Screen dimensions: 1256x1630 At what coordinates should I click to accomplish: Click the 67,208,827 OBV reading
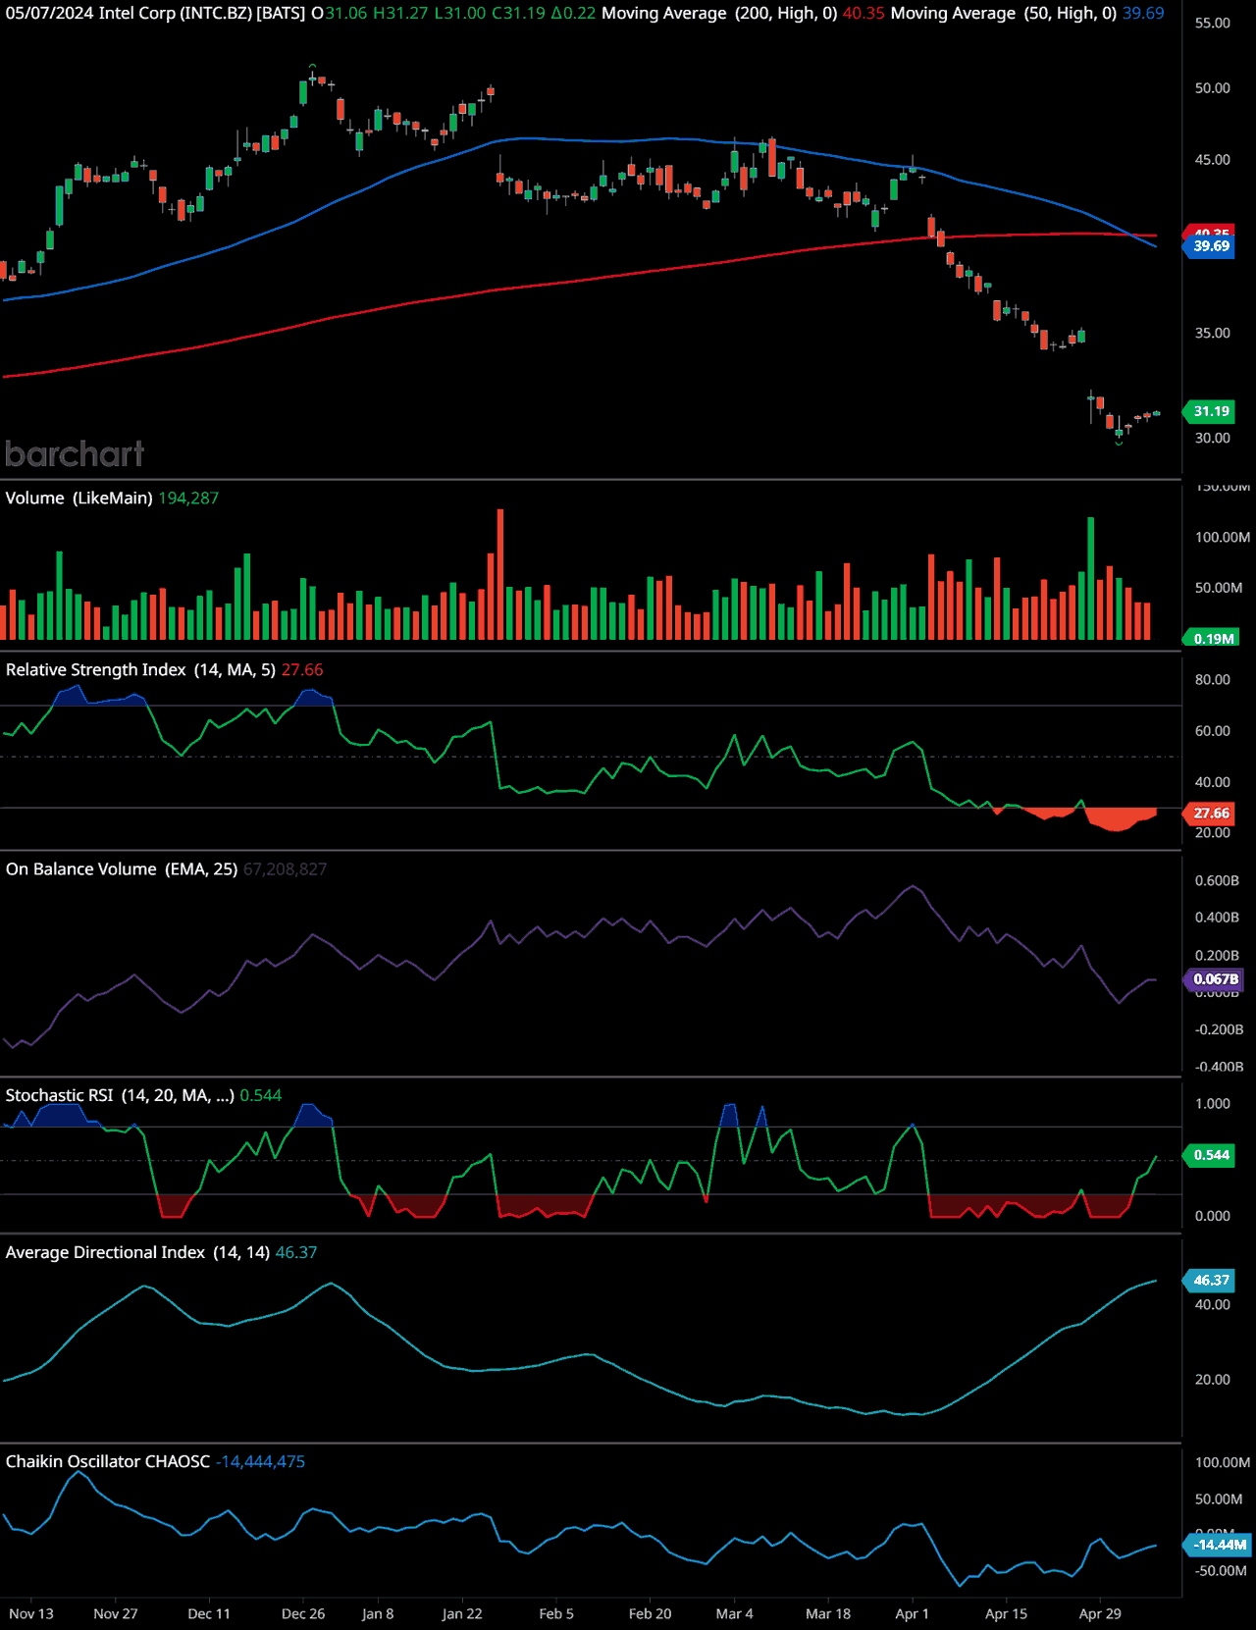(285, 868)
